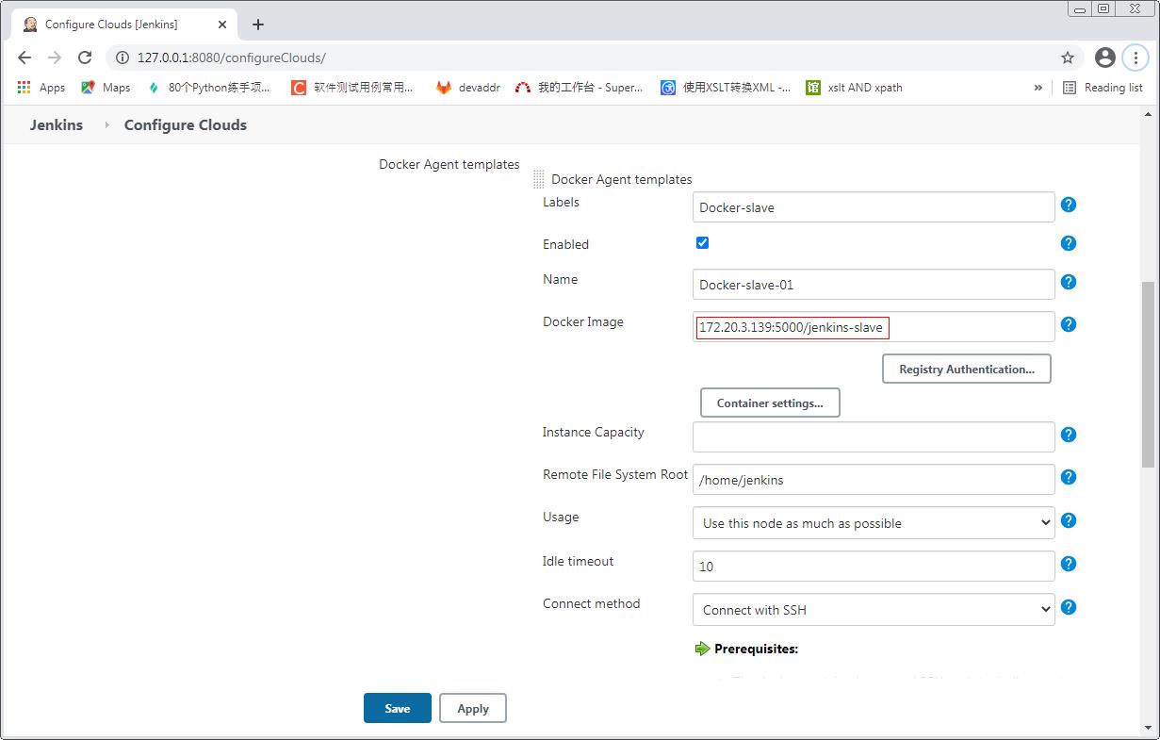This screenshot has height=740, width=1160.
Task: Open a new browser tab
Action: [x=258, y=25]
